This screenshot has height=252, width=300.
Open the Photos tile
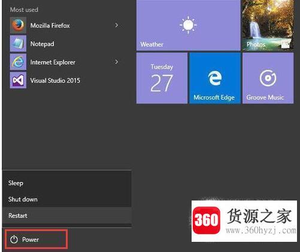coord(268,25)
